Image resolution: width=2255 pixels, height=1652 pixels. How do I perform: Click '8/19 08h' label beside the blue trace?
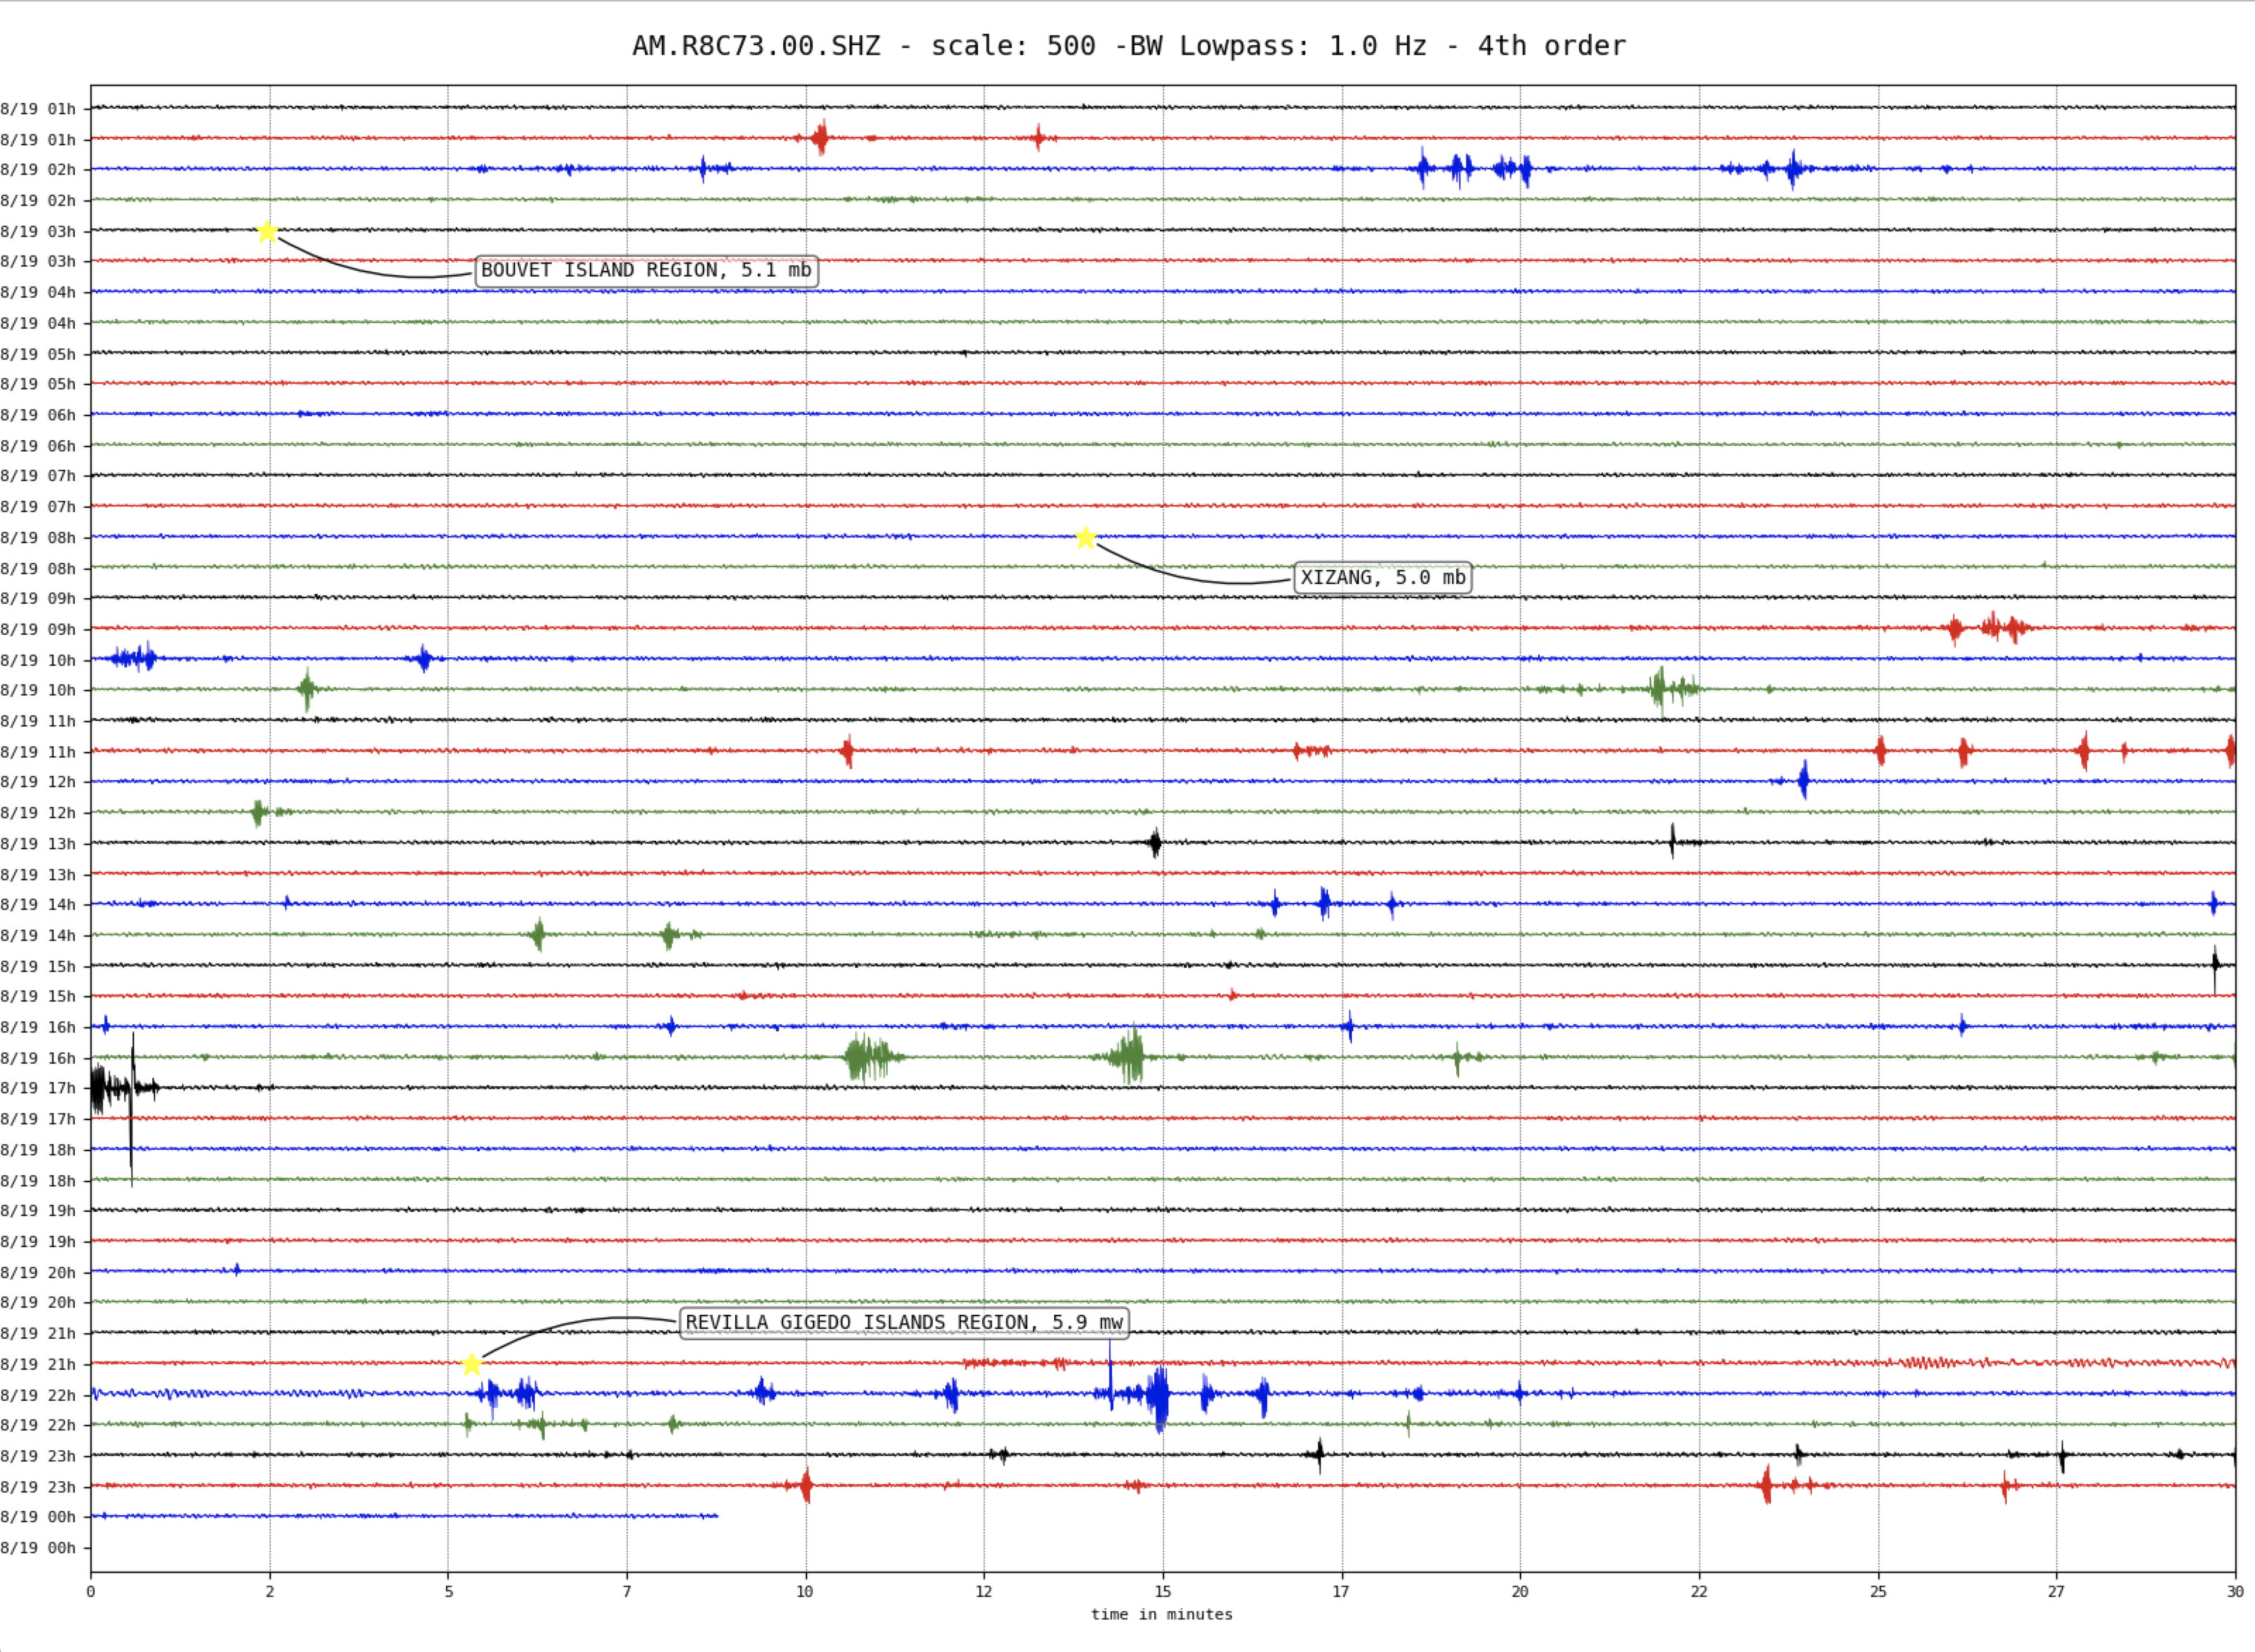point(38,538)
